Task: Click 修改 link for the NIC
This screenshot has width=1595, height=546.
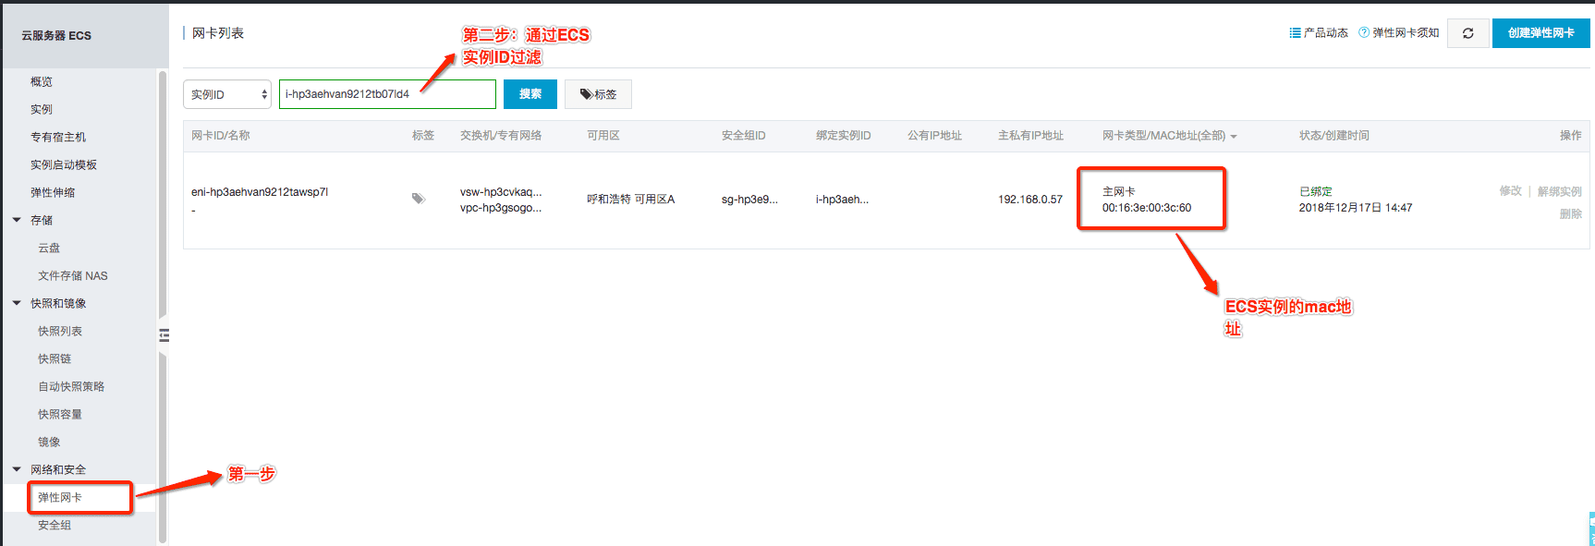Action: [x=1510, y=191]
